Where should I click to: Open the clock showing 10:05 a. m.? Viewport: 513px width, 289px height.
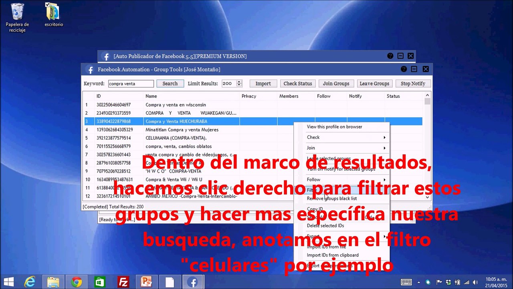pos(495,282)
